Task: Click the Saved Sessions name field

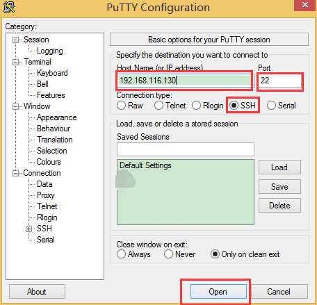Action: (186, 149)
